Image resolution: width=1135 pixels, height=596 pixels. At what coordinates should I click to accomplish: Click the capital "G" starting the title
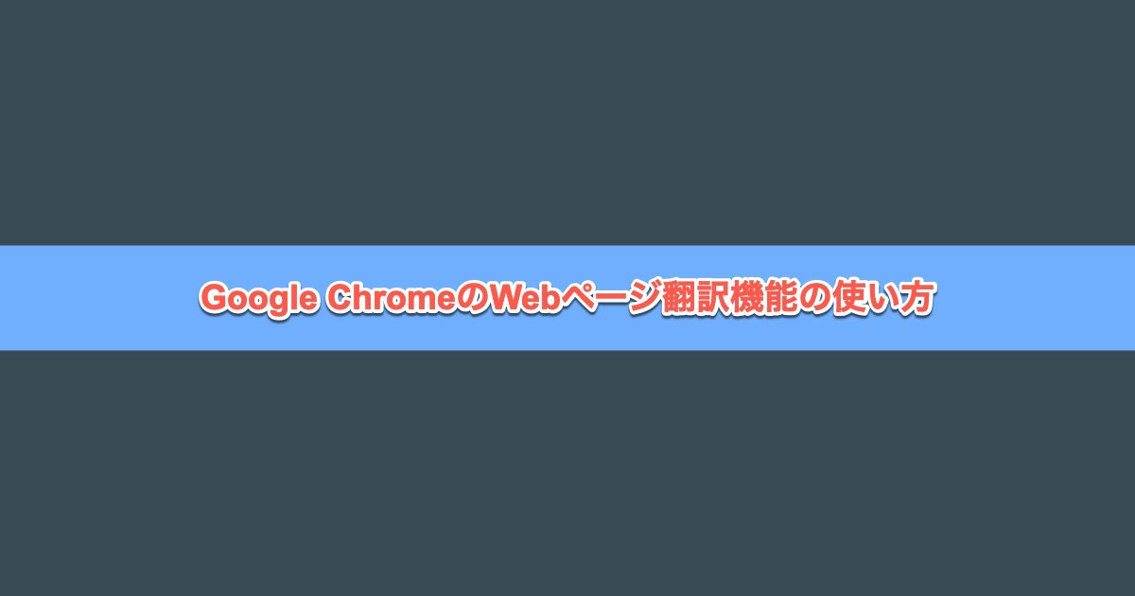pyautogui.click(x=214, y=298)
